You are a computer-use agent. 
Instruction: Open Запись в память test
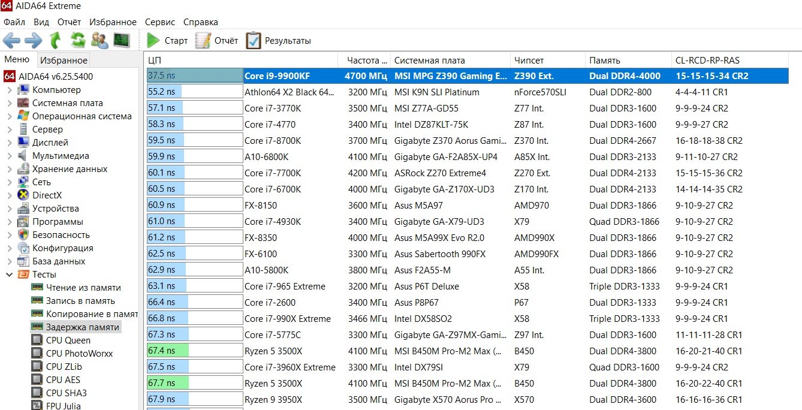[80, 301]
